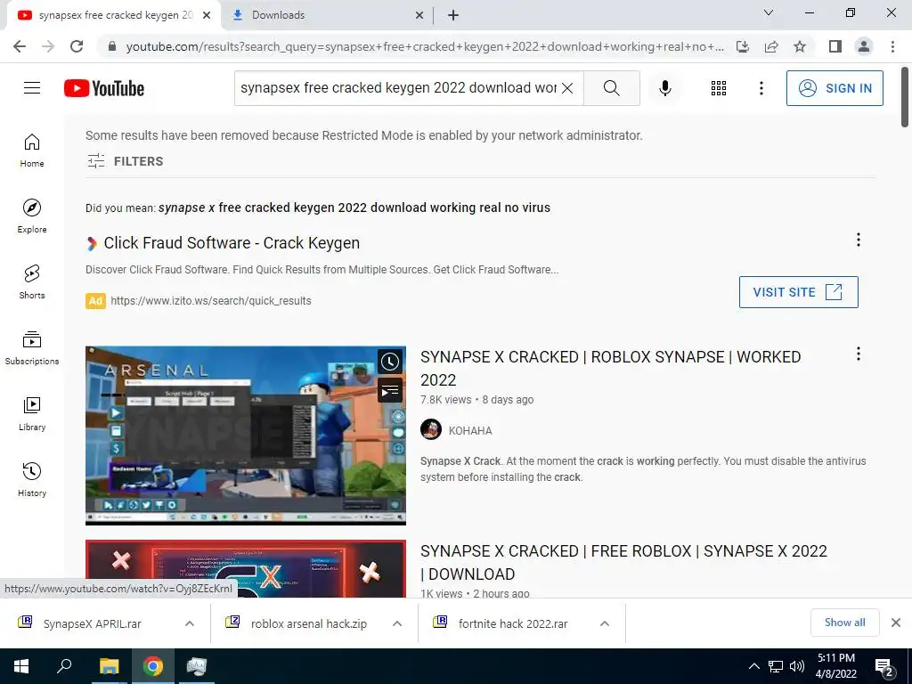
Task: Open the YouTube hamburger guide menu
Action: point(32,88)
